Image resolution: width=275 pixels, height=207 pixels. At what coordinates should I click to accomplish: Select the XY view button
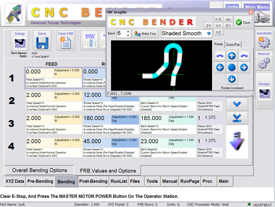click(218, 26)
